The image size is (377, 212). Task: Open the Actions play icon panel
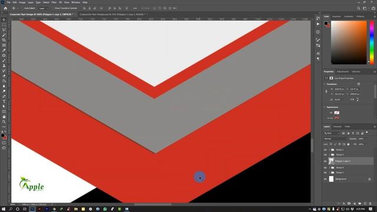click(318, 24)
